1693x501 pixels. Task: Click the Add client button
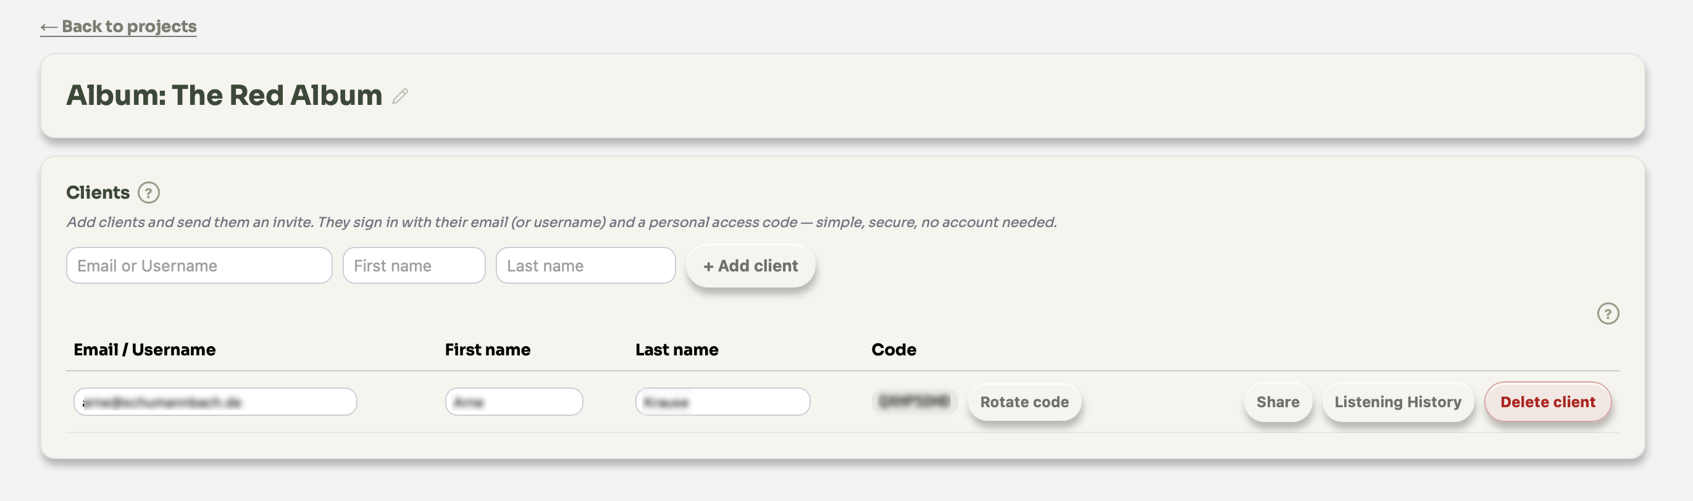click(751, 265)
